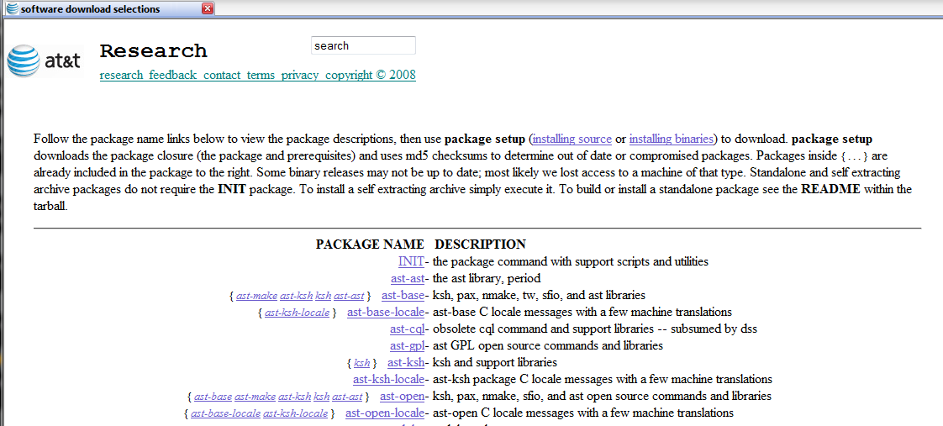Open the privacy link in the header
This screenshot has width=943, height=426.
point(300,75)
